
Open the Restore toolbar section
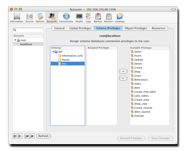click(x=108, y=18)
